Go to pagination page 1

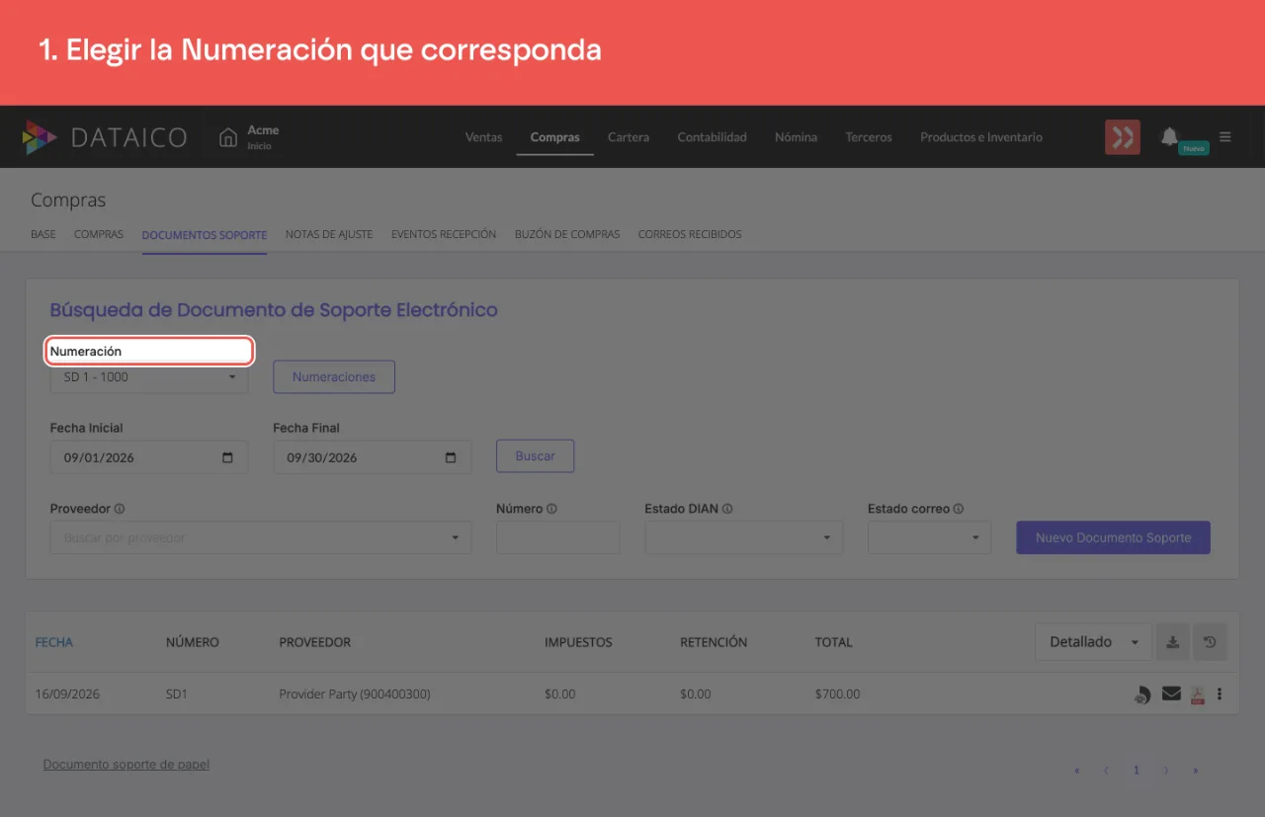tap(1137, 770)
